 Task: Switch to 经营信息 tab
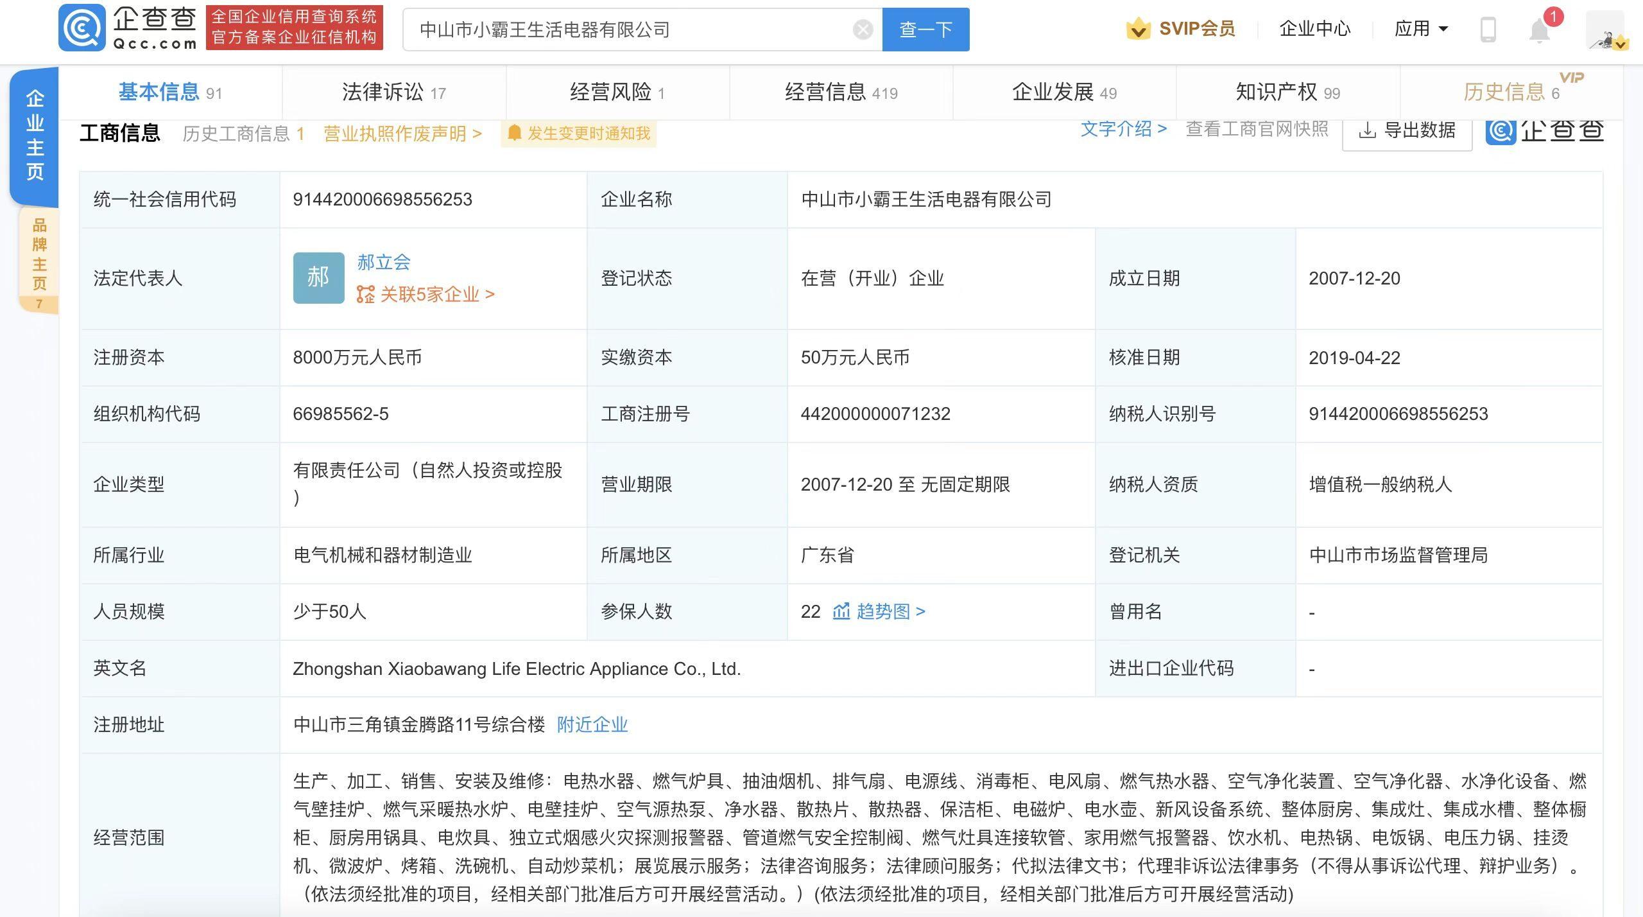tap(841, 92)
